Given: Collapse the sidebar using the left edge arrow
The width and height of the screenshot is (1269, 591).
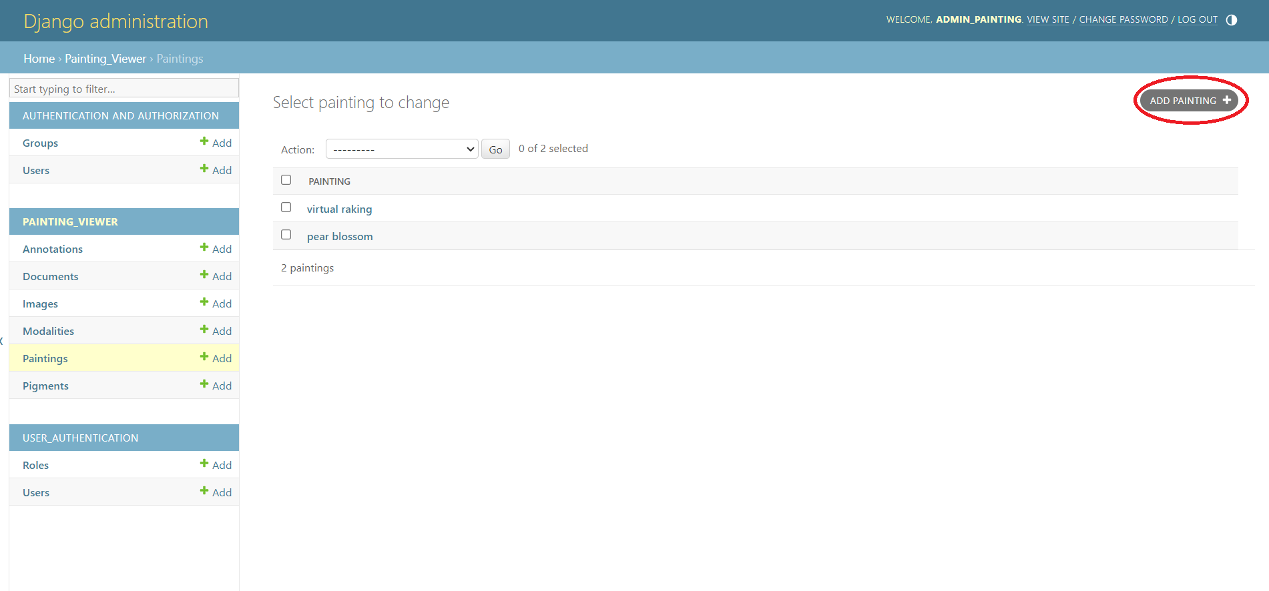Looking at the screenshot, I should pos(2,341).
